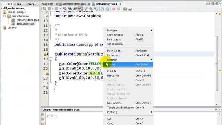222x125 pixels.
Task: Switch to Start Page tab
Action: (x=48, y=4)
